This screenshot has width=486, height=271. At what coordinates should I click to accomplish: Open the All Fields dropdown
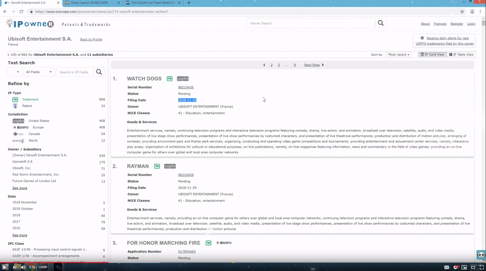[x=39, y=72]
